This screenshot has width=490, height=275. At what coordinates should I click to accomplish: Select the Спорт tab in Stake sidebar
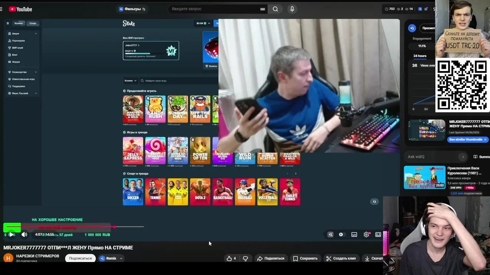tap(33, 23)
